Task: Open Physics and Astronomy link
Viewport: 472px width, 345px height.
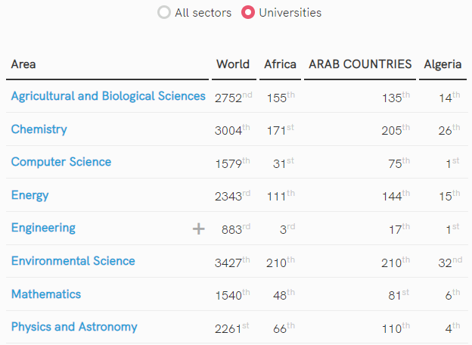Action: 74,327
